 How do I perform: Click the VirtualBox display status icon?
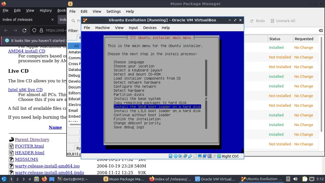click(200, 156)
